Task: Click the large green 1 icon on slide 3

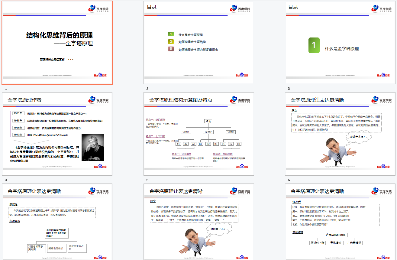Action: click(314, 45)
